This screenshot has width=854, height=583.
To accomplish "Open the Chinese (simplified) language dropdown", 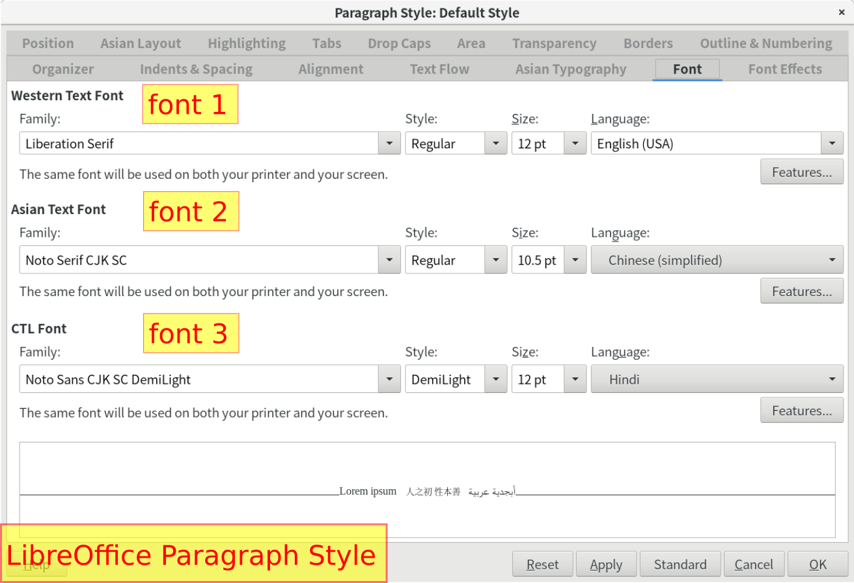I will coord(717,260).
